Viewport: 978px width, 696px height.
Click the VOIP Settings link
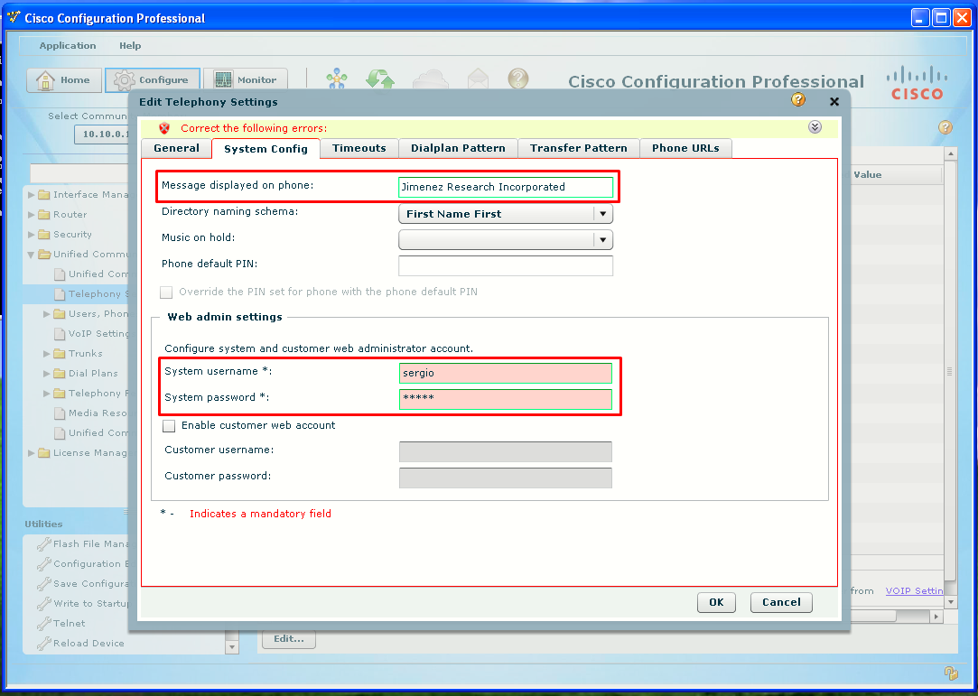pos(915,590)
